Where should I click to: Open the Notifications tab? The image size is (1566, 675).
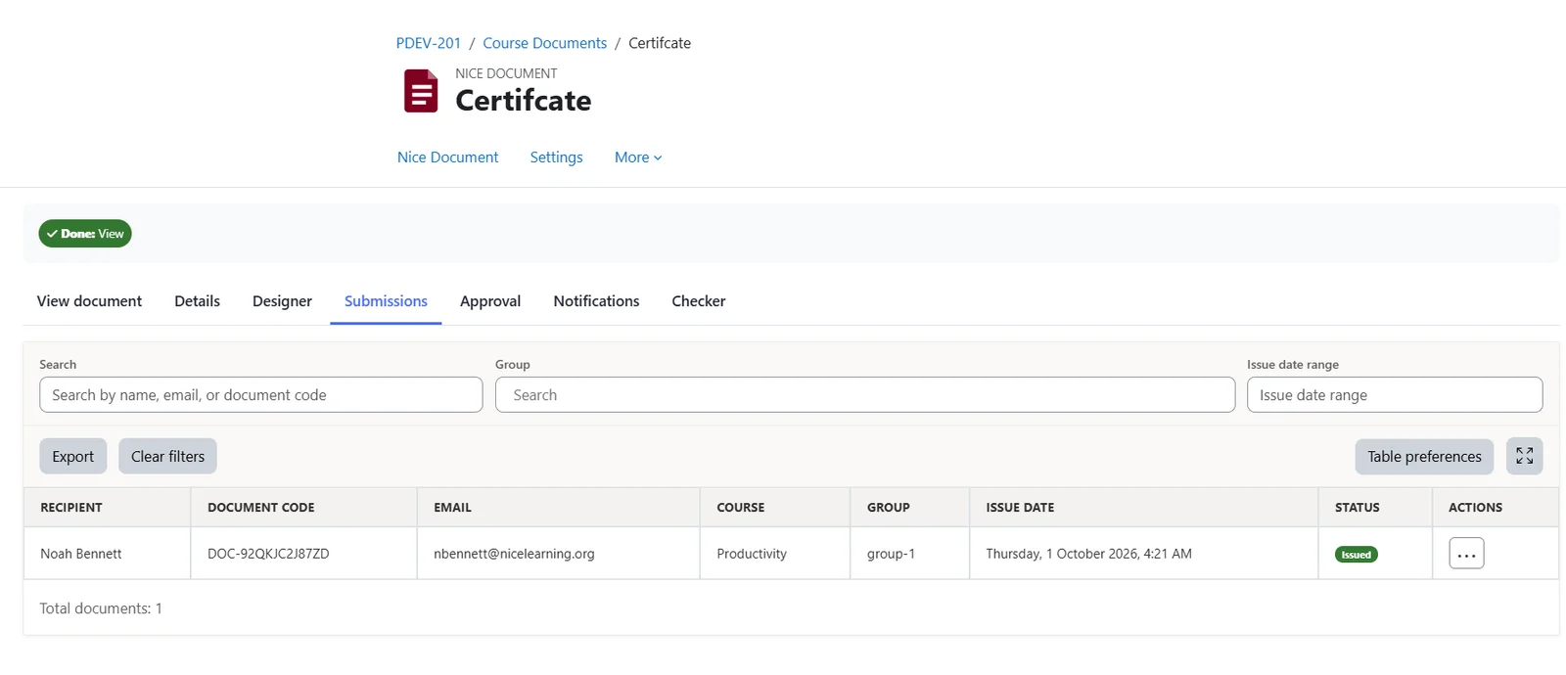pos(596,301)
